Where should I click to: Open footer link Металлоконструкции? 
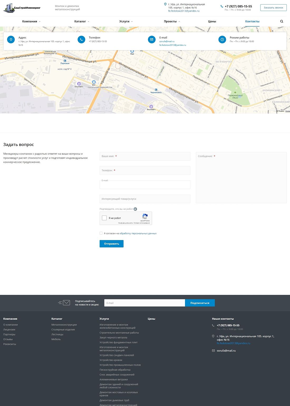click(x=64, y=325)
